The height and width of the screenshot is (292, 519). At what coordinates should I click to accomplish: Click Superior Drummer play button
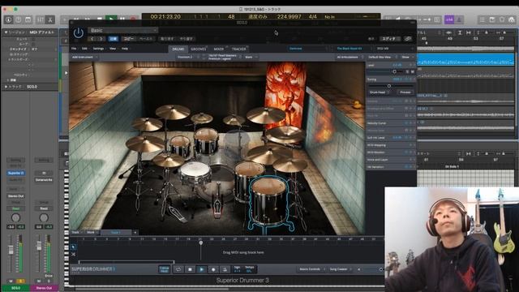coord(202,269)
